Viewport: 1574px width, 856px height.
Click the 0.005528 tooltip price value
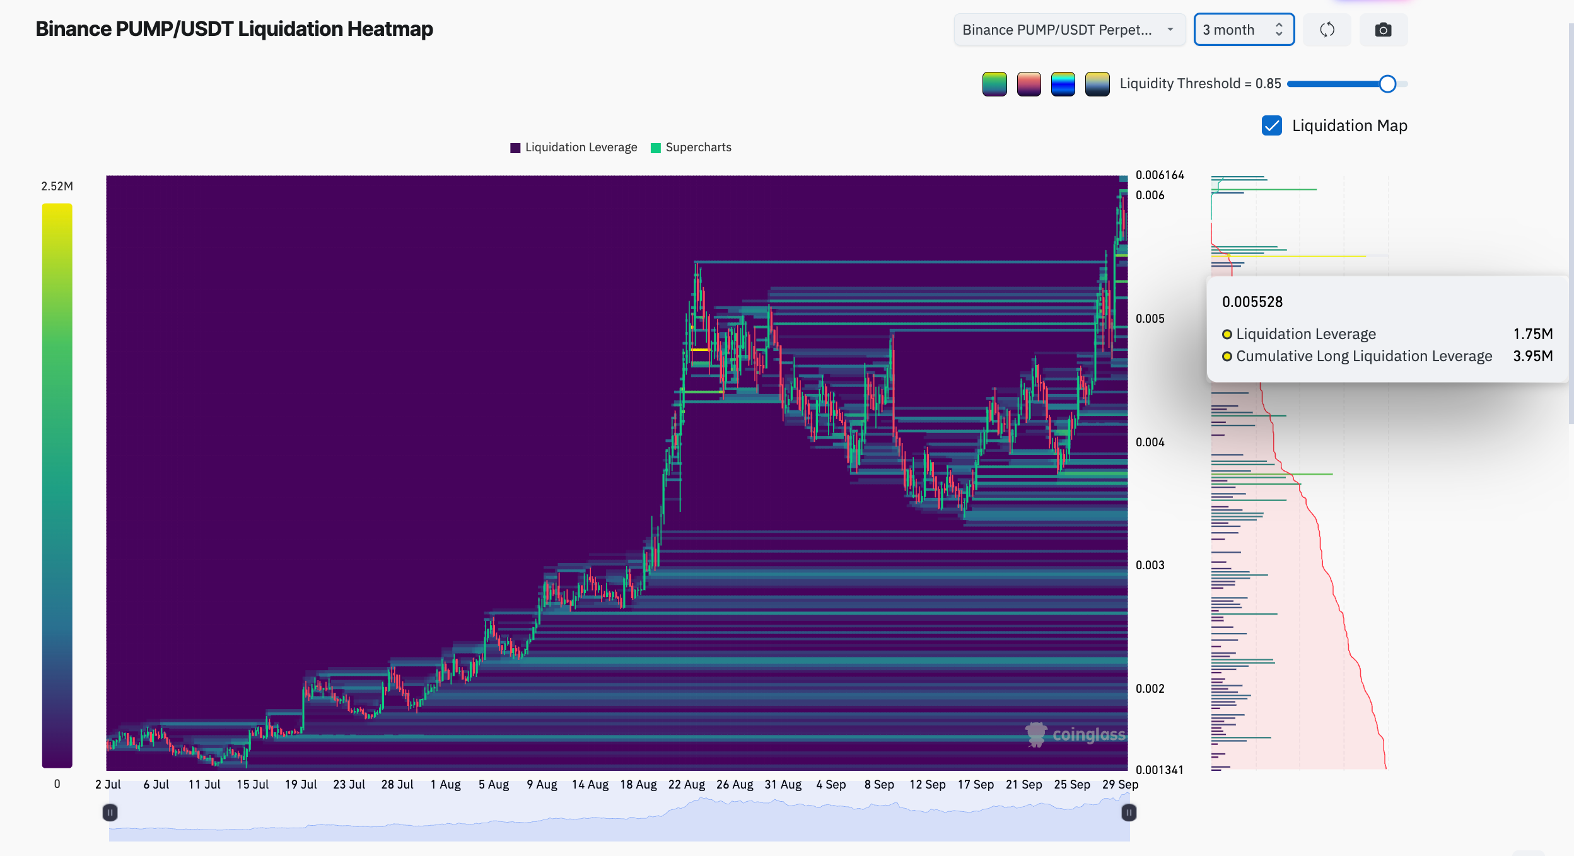tap(1252, 302)
